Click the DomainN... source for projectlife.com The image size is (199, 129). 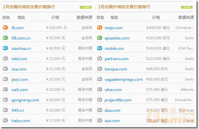click(x=184, y=100)
